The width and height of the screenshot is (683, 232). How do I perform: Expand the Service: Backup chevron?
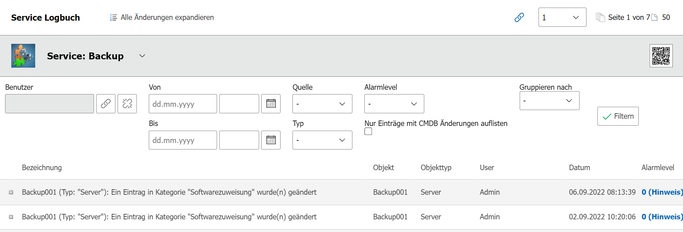coord(142,56)
